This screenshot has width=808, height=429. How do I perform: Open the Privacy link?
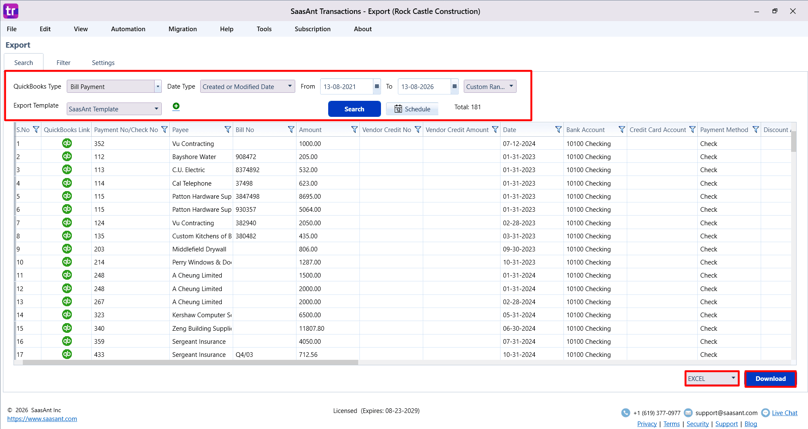click(647, 424)
